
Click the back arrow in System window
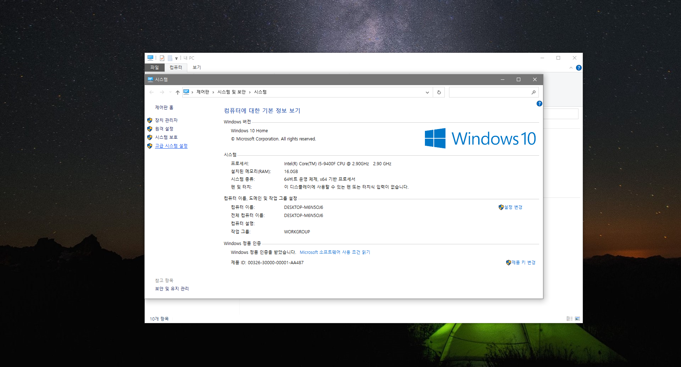[152, 92]
